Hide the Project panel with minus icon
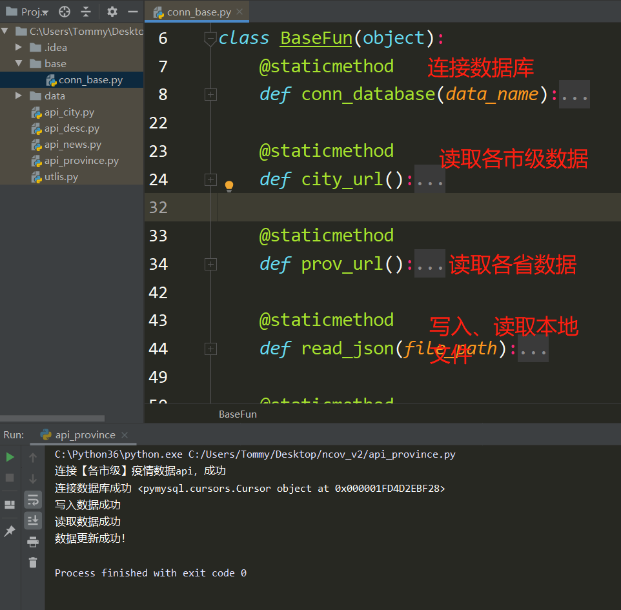The image size is (621, 610). pyautogui.click(x=133, y=12)
